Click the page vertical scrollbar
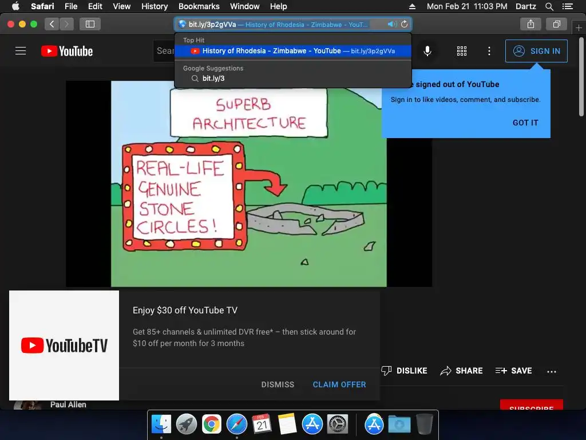This screenshot has height=440, width=586. 581,77
